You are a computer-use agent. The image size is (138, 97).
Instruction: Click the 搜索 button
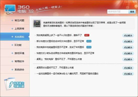132,11
